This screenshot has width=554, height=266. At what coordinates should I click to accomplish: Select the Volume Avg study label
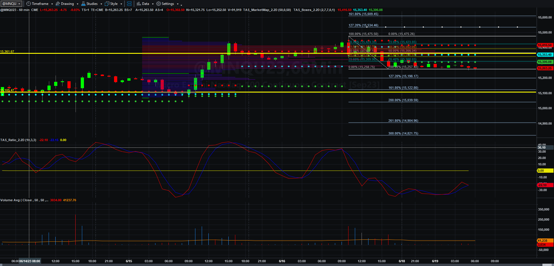24,200
